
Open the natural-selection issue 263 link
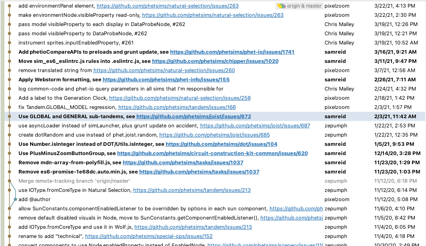(x=167, y=6)
